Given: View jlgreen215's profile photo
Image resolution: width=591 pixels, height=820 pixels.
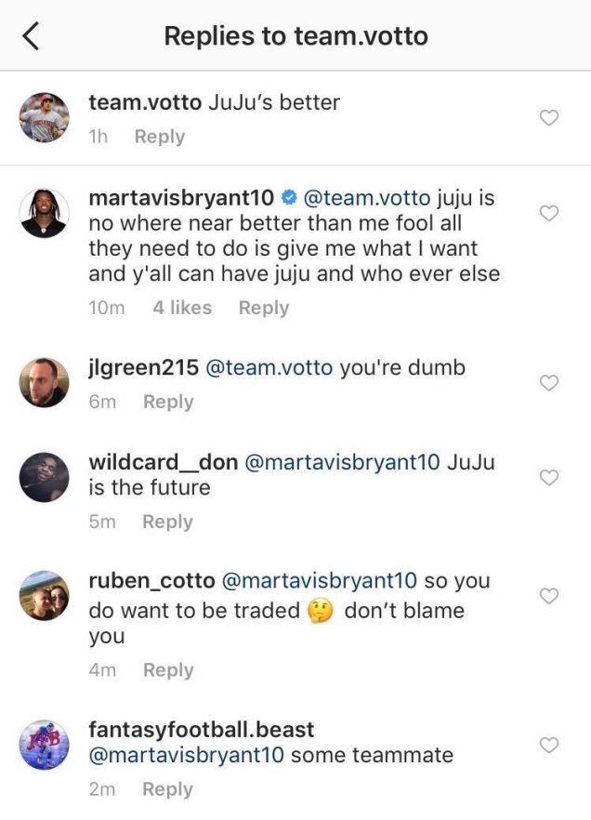Looking at the screenshot, I should click(45, 382).
